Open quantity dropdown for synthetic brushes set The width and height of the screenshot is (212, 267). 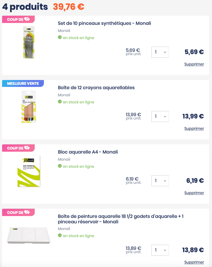(x=160, y=52)
